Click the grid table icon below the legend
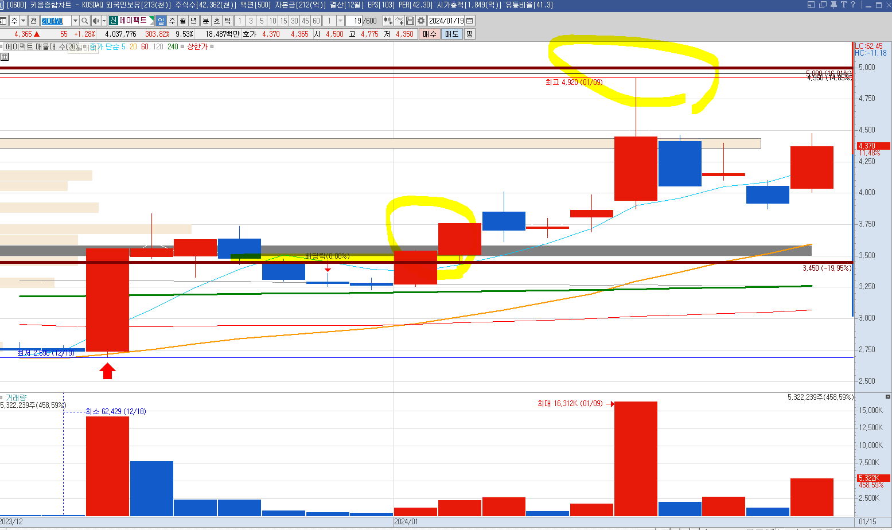892x530 pixels. click(5, 57)
